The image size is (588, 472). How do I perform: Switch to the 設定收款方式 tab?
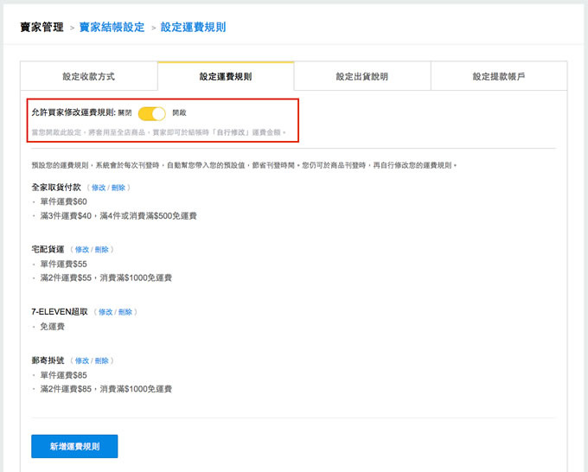pyautogui.click(x=88, y=76)
